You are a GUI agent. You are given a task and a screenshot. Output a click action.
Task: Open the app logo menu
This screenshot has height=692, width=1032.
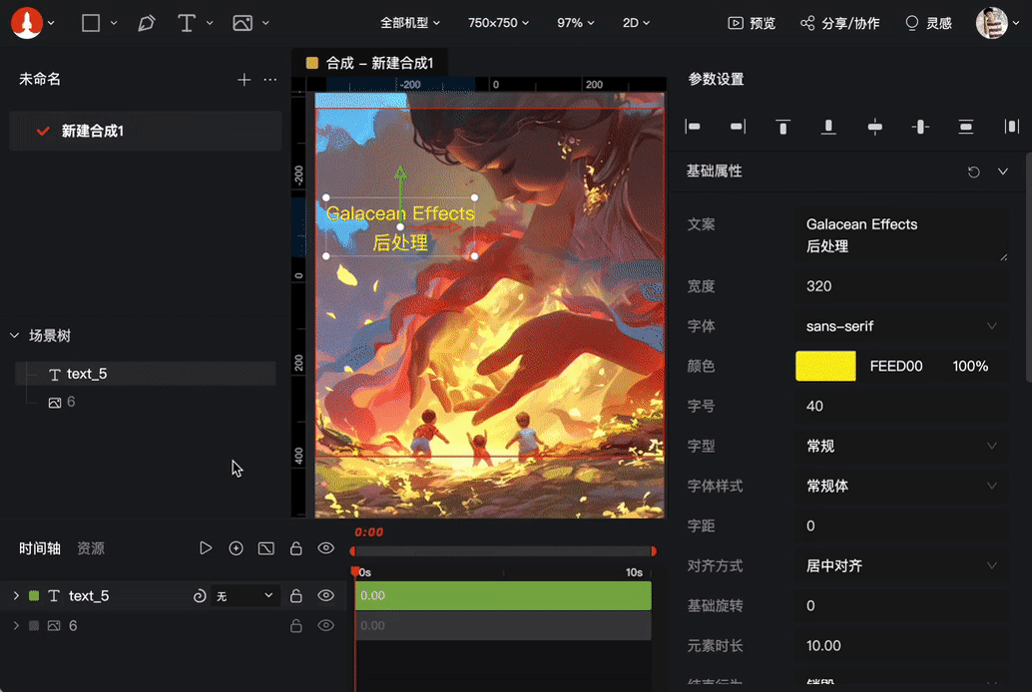(27, 23)
